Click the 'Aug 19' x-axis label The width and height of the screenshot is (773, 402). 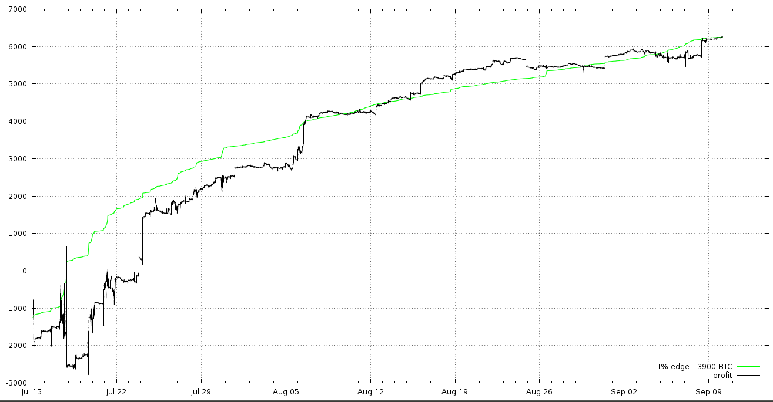[x=455, y=391]
